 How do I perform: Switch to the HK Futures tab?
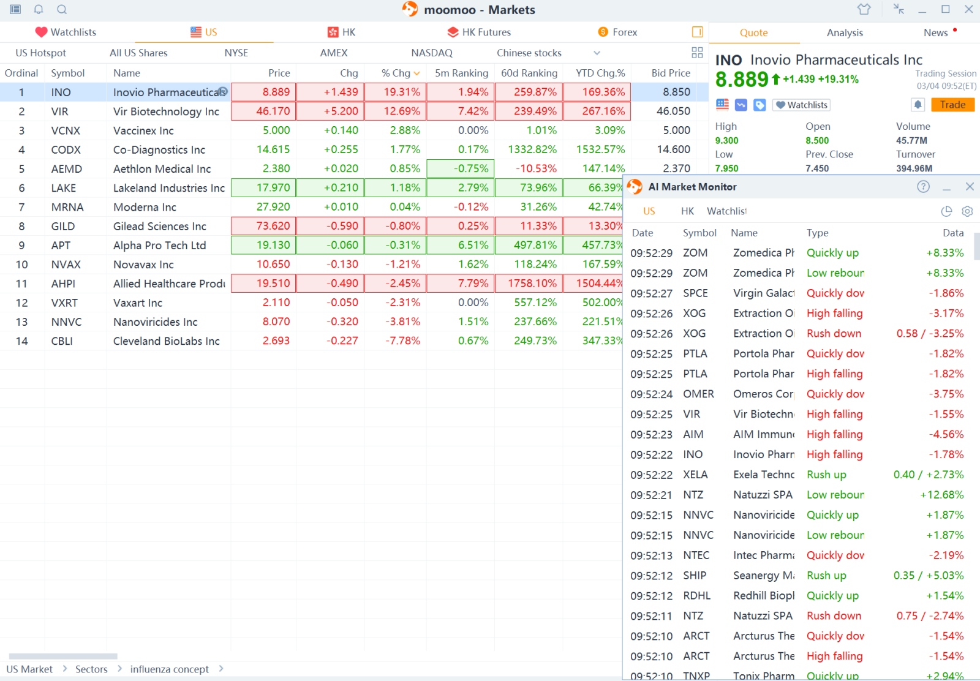(x=479, y=32)
